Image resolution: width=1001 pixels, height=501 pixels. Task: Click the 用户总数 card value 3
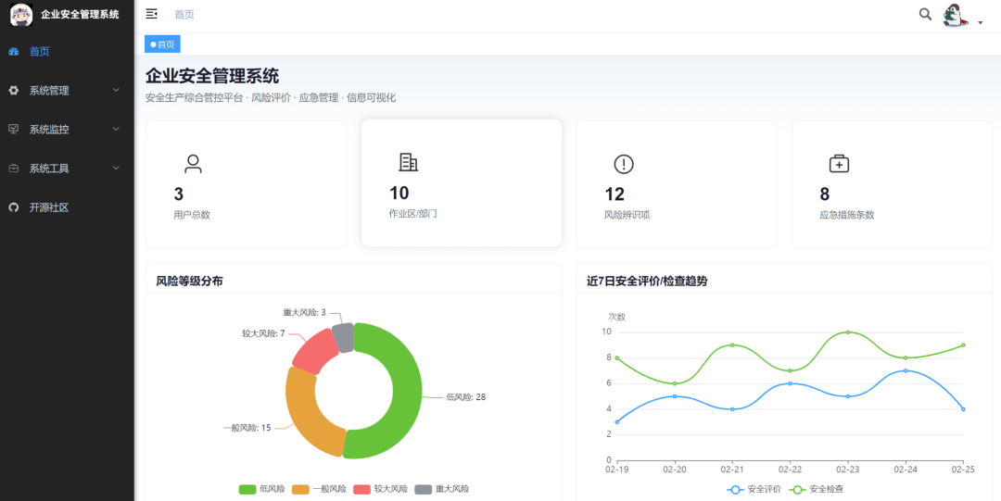pyautogui.click(x=178, y=194)
